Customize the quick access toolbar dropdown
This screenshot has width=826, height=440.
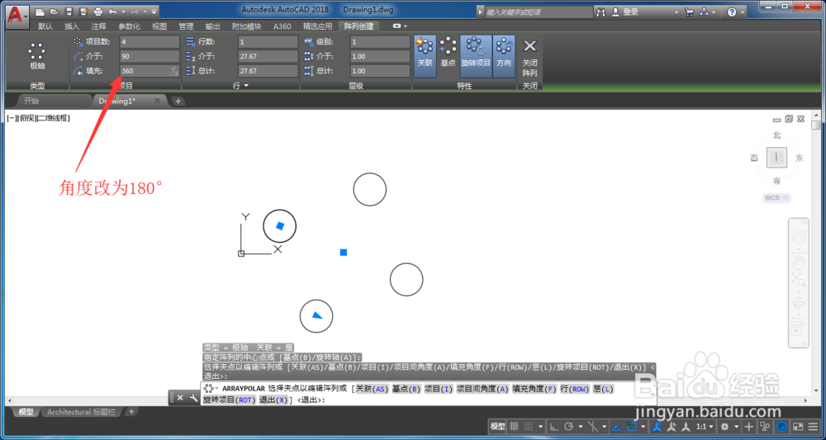[154, 12]
